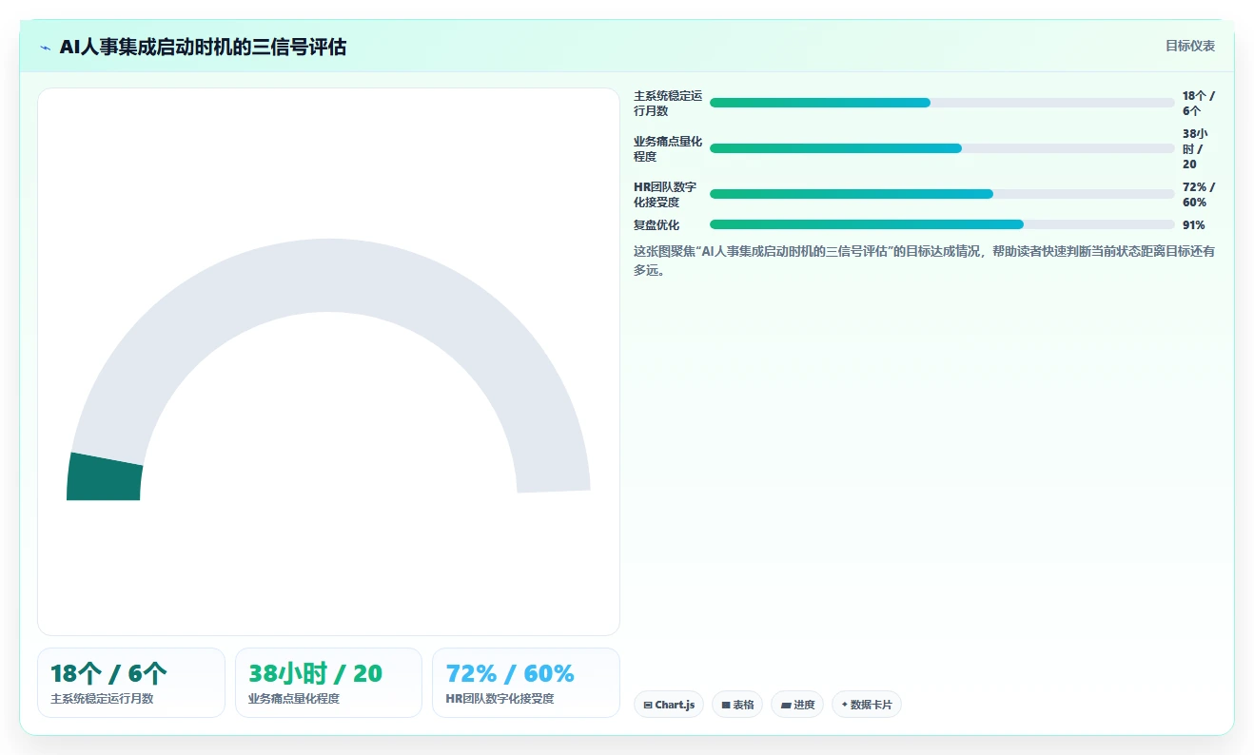The width and height of the screenshot is (1254, 755).
Task: Select the 18个 / 6个 stat card
Action: pos(131,683)
